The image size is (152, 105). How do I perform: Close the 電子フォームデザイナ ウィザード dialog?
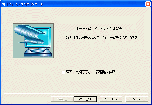pos(148,4)
